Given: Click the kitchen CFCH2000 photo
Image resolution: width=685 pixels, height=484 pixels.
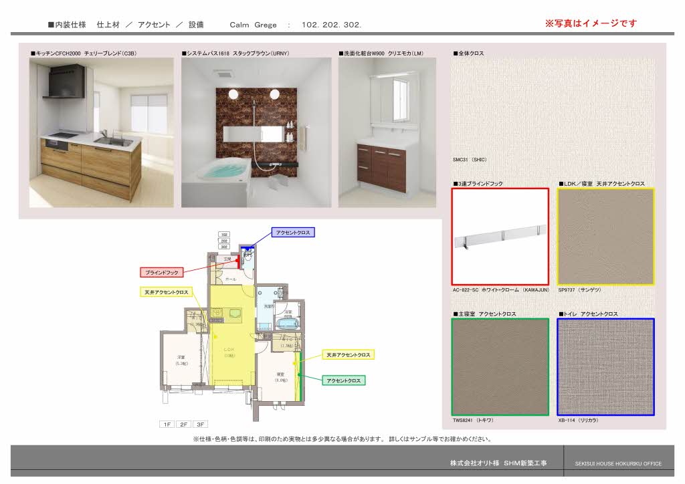Looking at the screenshot, I should coord(101,132).
